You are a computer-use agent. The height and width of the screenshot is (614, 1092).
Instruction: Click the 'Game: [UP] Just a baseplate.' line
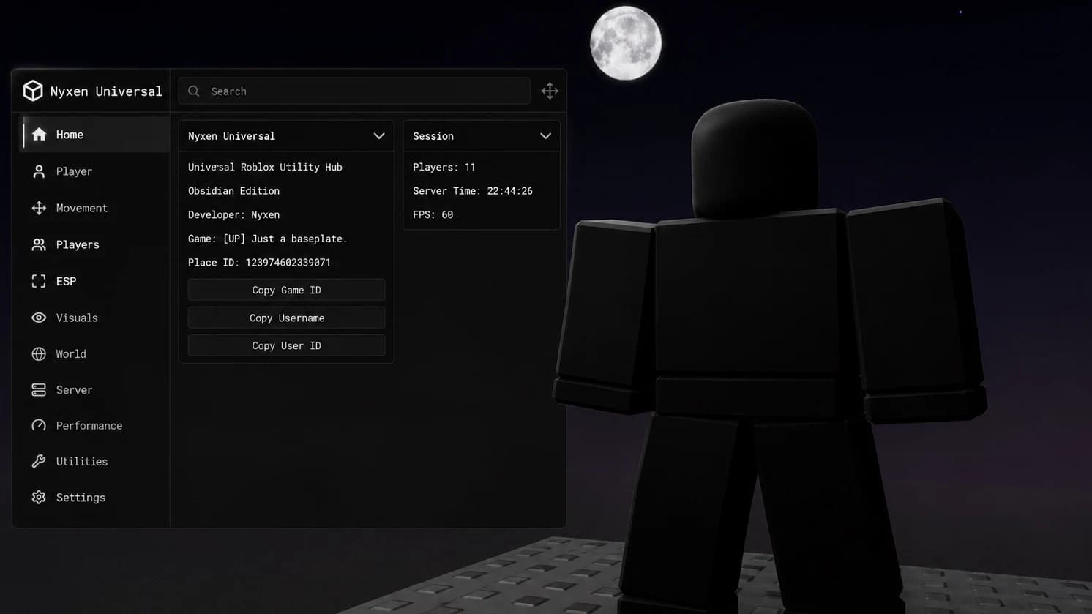point(268,239)
